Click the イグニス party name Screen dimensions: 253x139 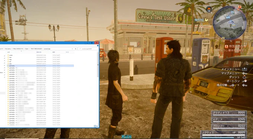[218, 120]
